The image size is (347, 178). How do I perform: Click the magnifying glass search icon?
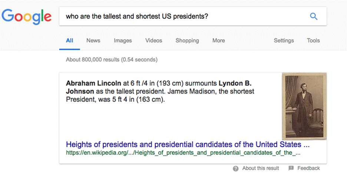[x=314, y=16]
